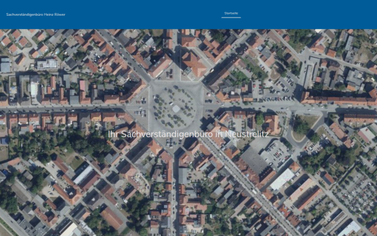This screenshot has height=236, width=377.
Task: Click the word Sachverständigenbüro in the hero heading
Action: point(167,134)
